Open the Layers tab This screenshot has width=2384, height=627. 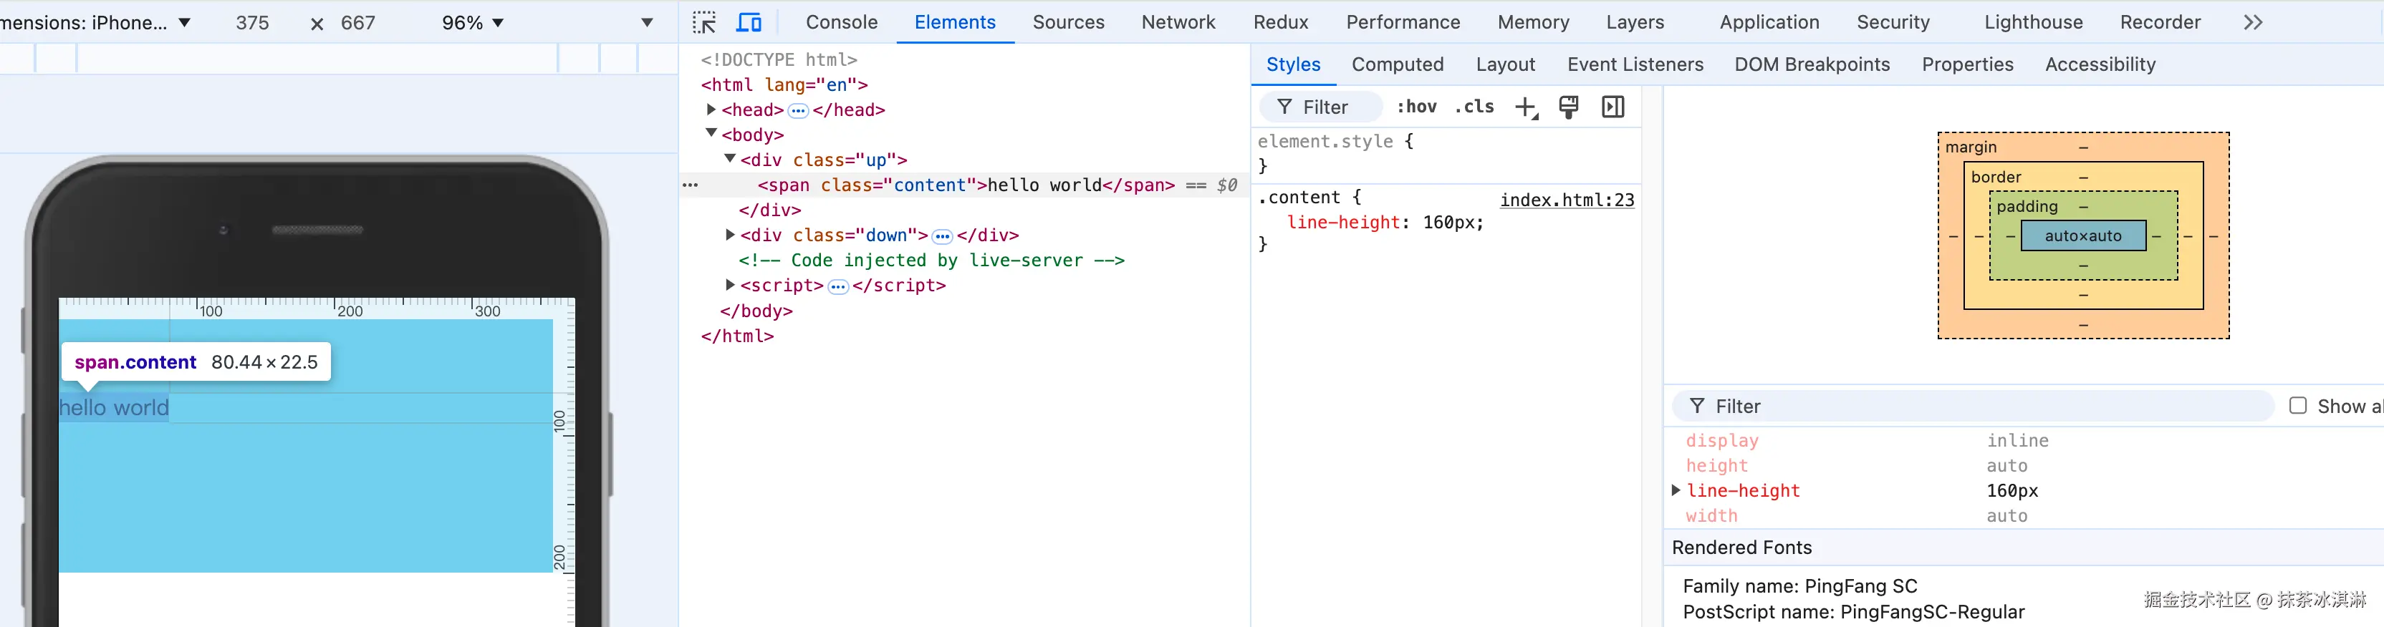[x=1635, y=22]
